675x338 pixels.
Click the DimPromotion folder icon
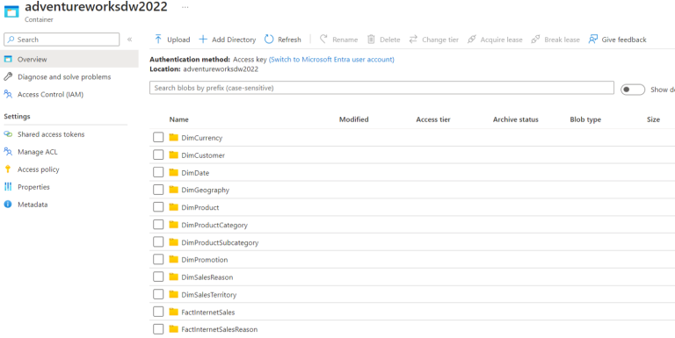173,259
